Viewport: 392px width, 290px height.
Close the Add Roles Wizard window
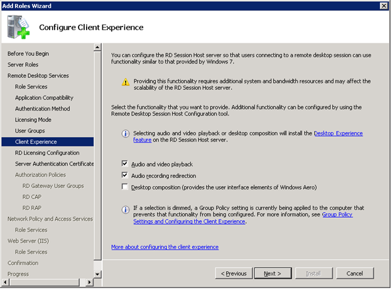(x=383, y=6)
